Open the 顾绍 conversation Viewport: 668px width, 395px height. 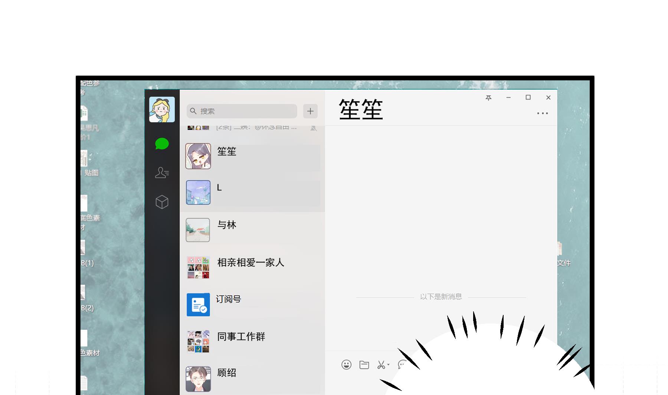(x=252, y=378)
